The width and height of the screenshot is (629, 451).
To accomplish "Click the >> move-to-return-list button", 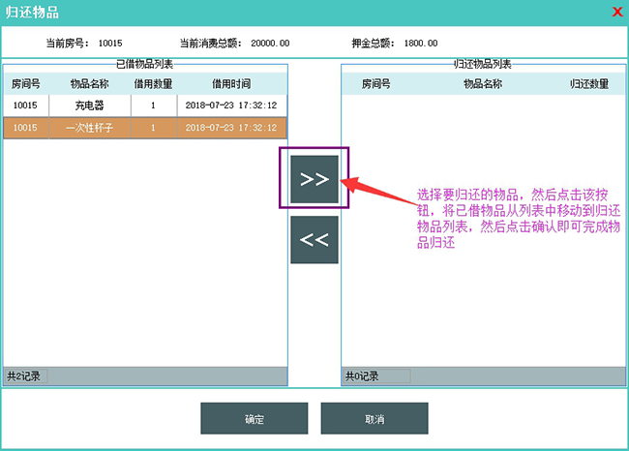I will coord(314,179).
